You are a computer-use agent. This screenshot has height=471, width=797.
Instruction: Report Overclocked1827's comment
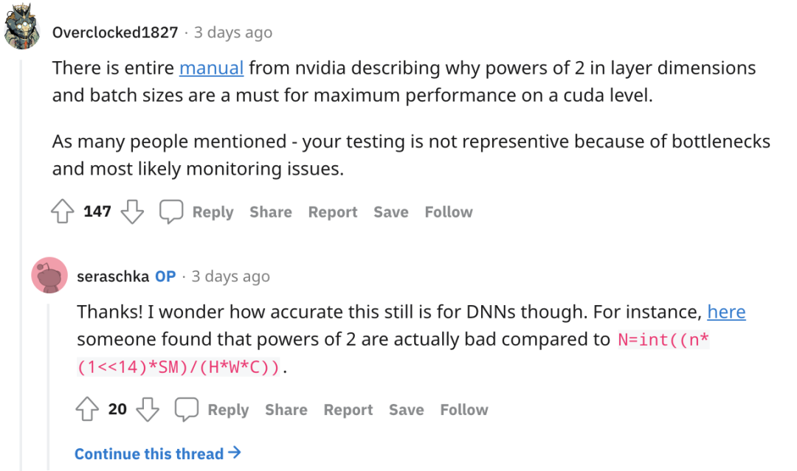coord(333,212)
